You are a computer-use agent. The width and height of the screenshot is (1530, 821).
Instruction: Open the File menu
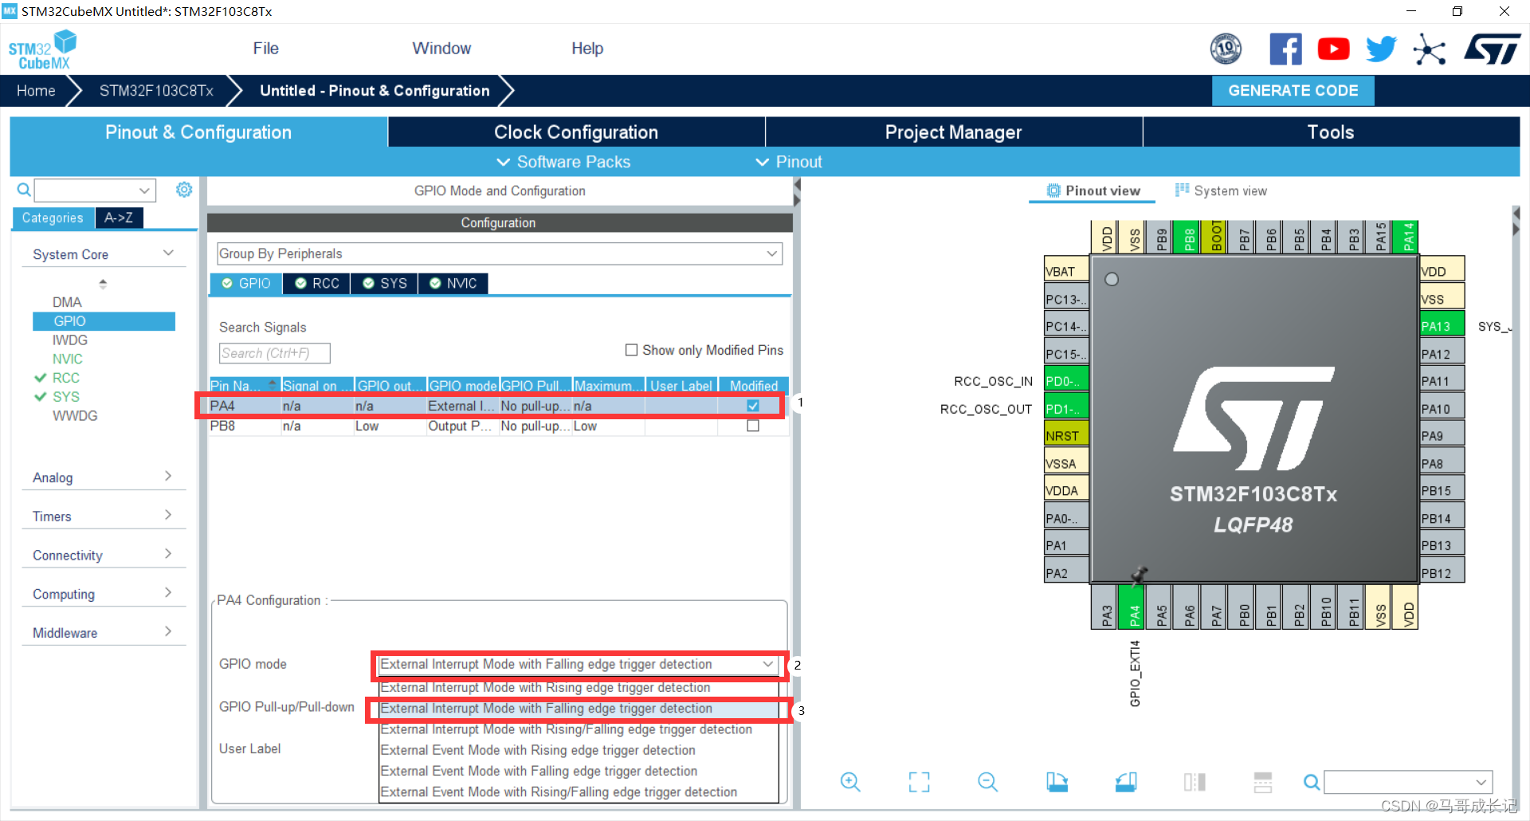point(265,49)
